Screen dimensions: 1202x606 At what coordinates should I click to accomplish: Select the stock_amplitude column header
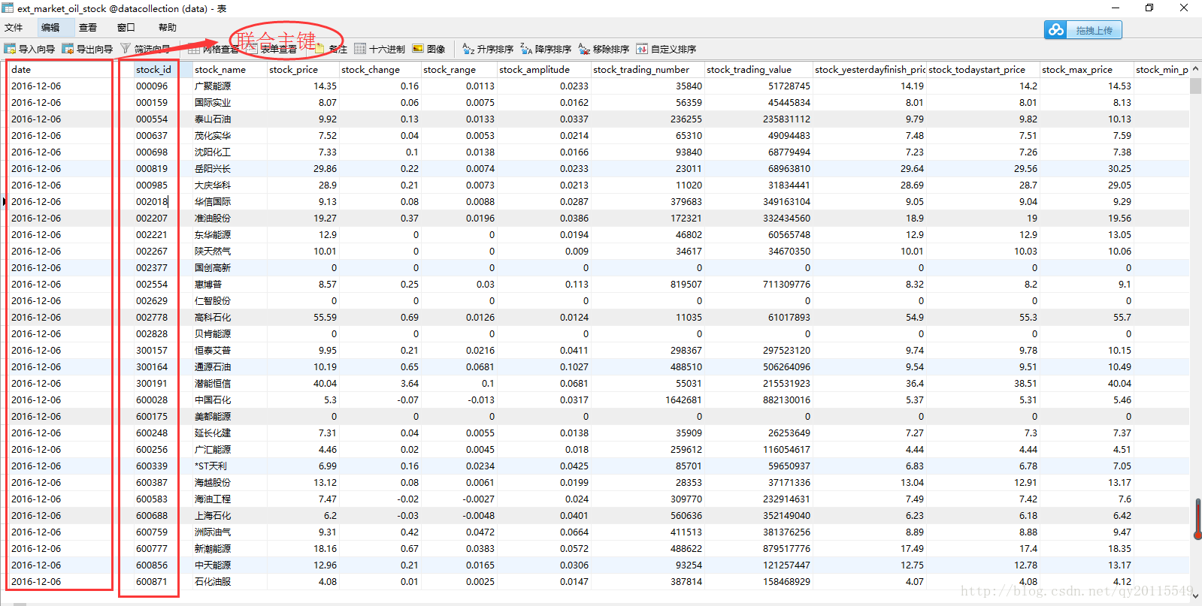click(543, 69)
